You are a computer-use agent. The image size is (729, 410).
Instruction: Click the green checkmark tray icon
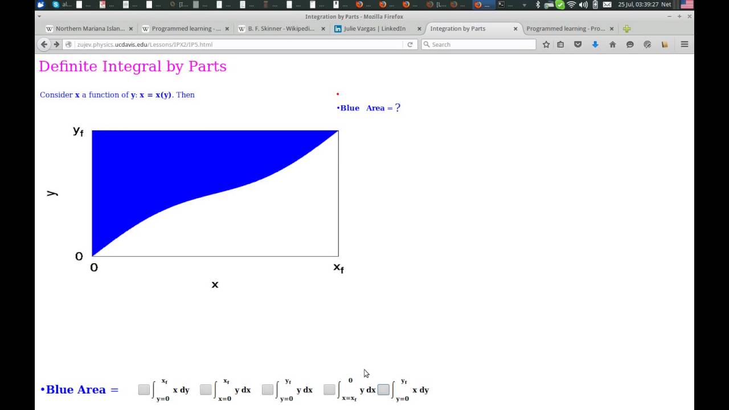point(560,5)
